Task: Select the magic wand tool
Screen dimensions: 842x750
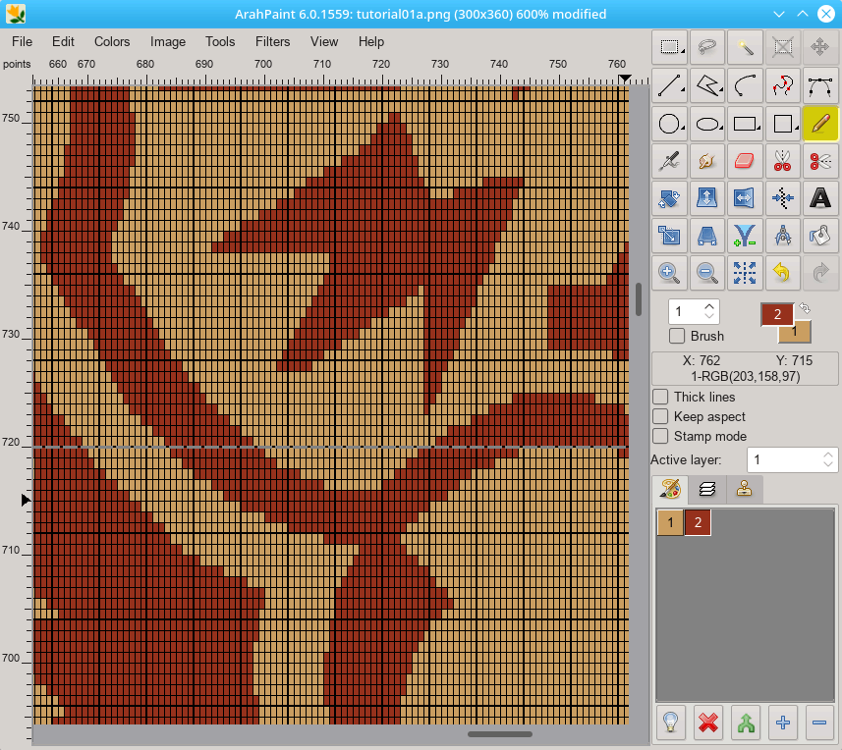Action: pyautogui.click(x=745, y=47)
